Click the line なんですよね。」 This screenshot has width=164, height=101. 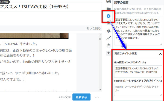(12, 80)
